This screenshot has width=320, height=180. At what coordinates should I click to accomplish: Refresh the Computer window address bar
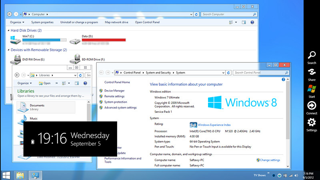(196, 14)
